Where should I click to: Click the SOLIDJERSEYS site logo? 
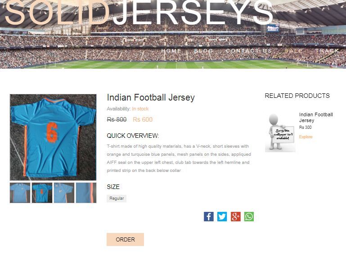click(x=139, y=12)
